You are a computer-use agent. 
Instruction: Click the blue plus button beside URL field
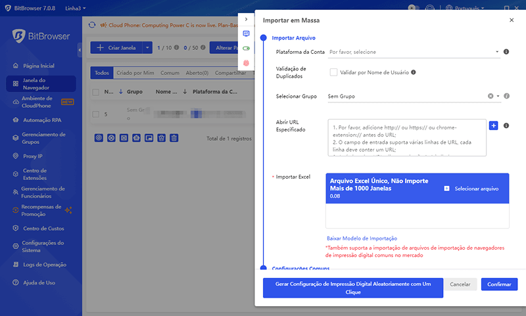[x=494, y=125]
